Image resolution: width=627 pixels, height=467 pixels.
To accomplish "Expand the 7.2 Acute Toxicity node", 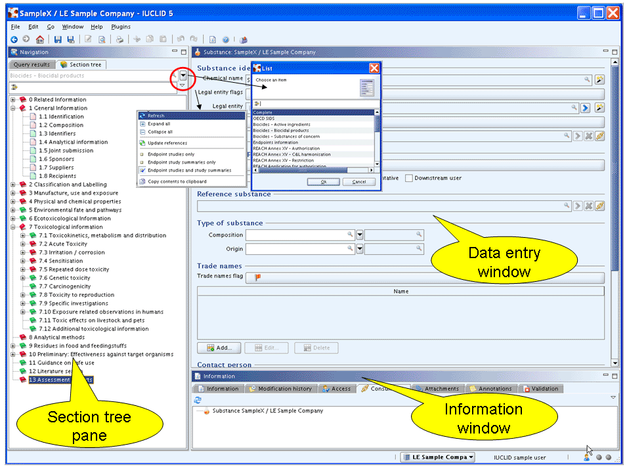I will tap(23, 244).
